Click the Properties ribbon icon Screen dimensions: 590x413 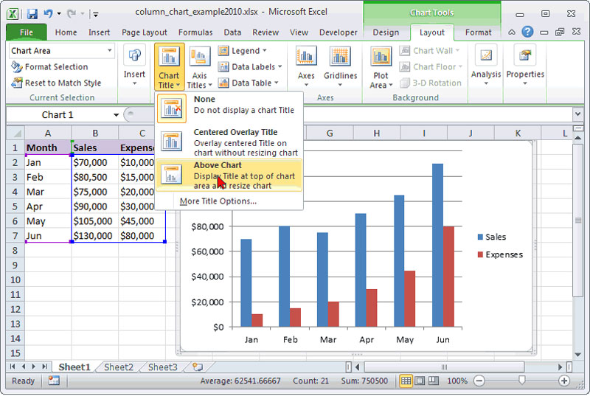[525, 55]
